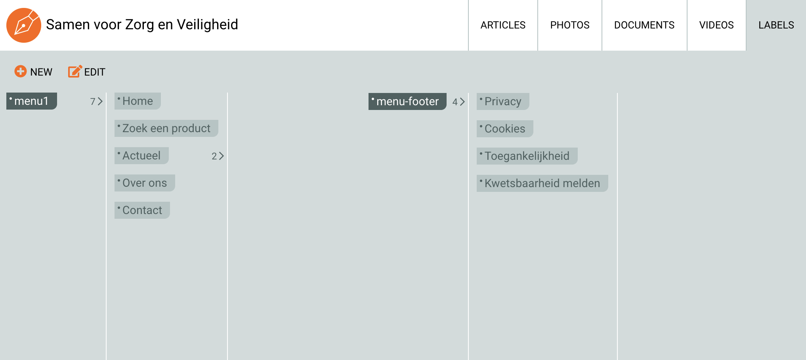The height and width of the screenshot is (360, 806).
Task: Open the VIDEOS tab
Action: coord(716,25)
